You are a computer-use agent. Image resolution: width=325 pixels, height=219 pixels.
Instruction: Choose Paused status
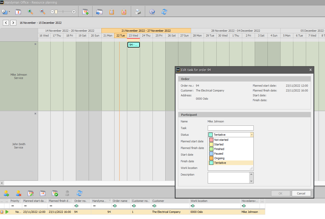tap(231, 154)
